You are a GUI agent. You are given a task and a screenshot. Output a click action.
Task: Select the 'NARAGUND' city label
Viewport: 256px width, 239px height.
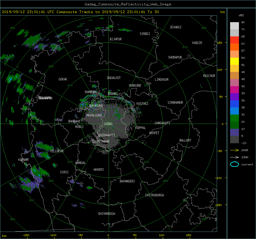[x=96, y=106]
